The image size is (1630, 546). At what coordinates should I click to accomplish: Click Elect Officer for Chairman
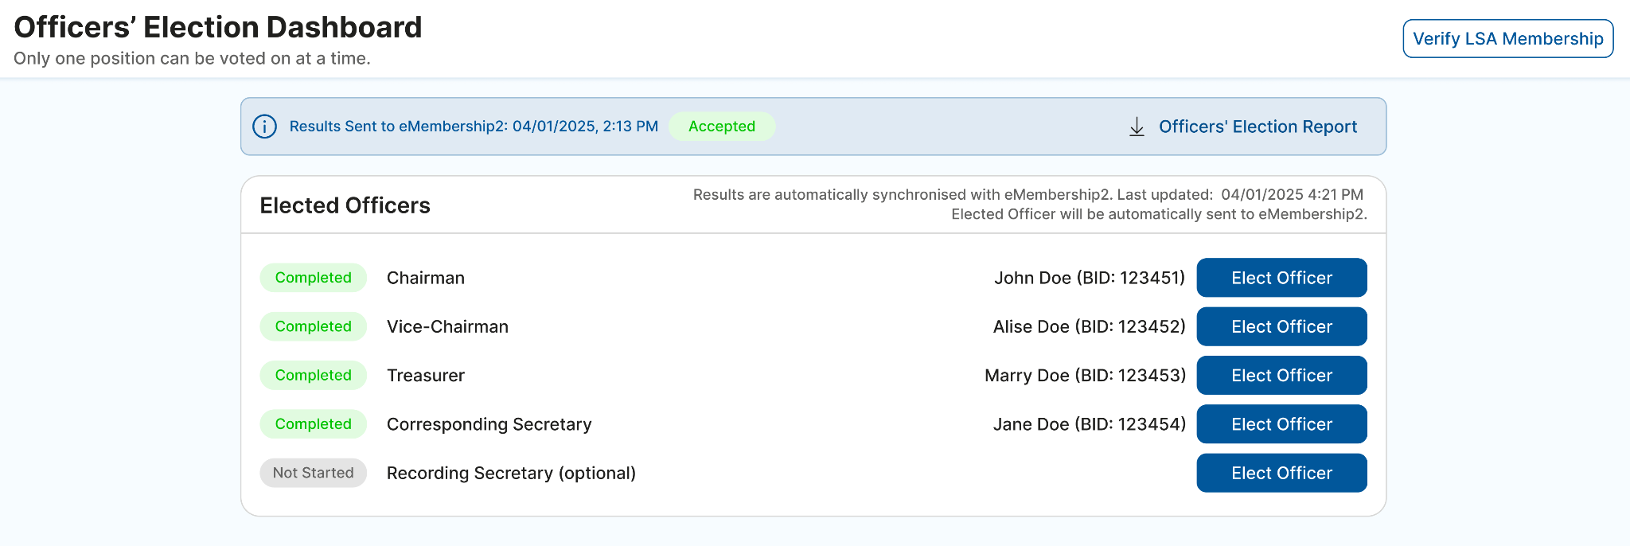1281,278
